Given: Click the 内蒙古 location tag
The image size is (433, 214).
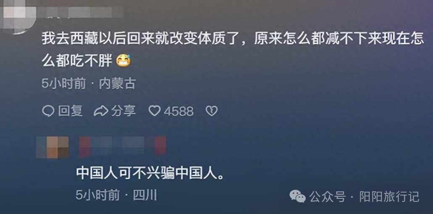Looking at the screenshot, I should pyautogui.click(x=117, y=83).
